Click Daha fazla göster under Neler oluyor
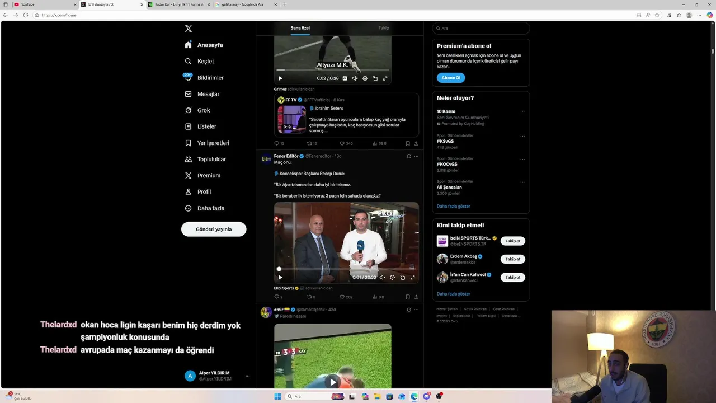Viewport: 716px width, 403px height. (454, 206)
